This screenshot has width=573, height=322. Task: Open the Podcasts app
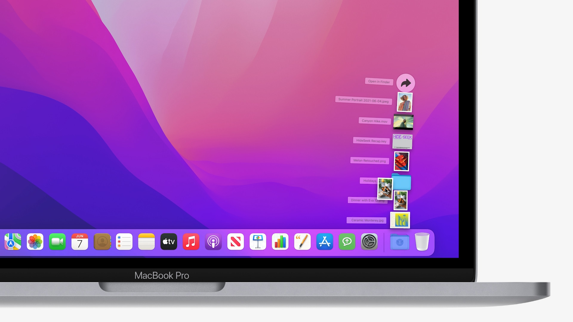tap(213, 242)
